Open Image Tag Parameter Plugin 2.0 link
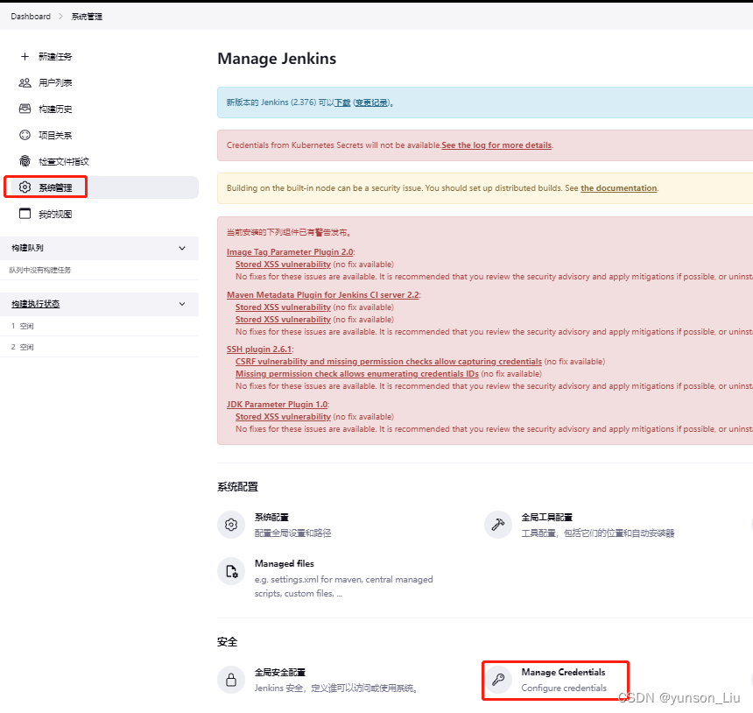753x713 pixels. click(290, 251)
